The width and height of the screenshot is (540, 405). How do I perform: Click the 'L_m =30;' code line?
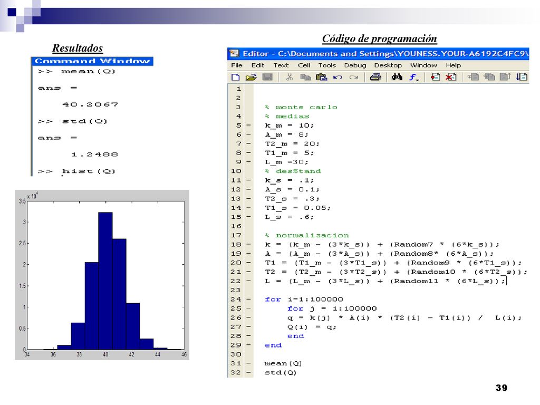point(286,162)
